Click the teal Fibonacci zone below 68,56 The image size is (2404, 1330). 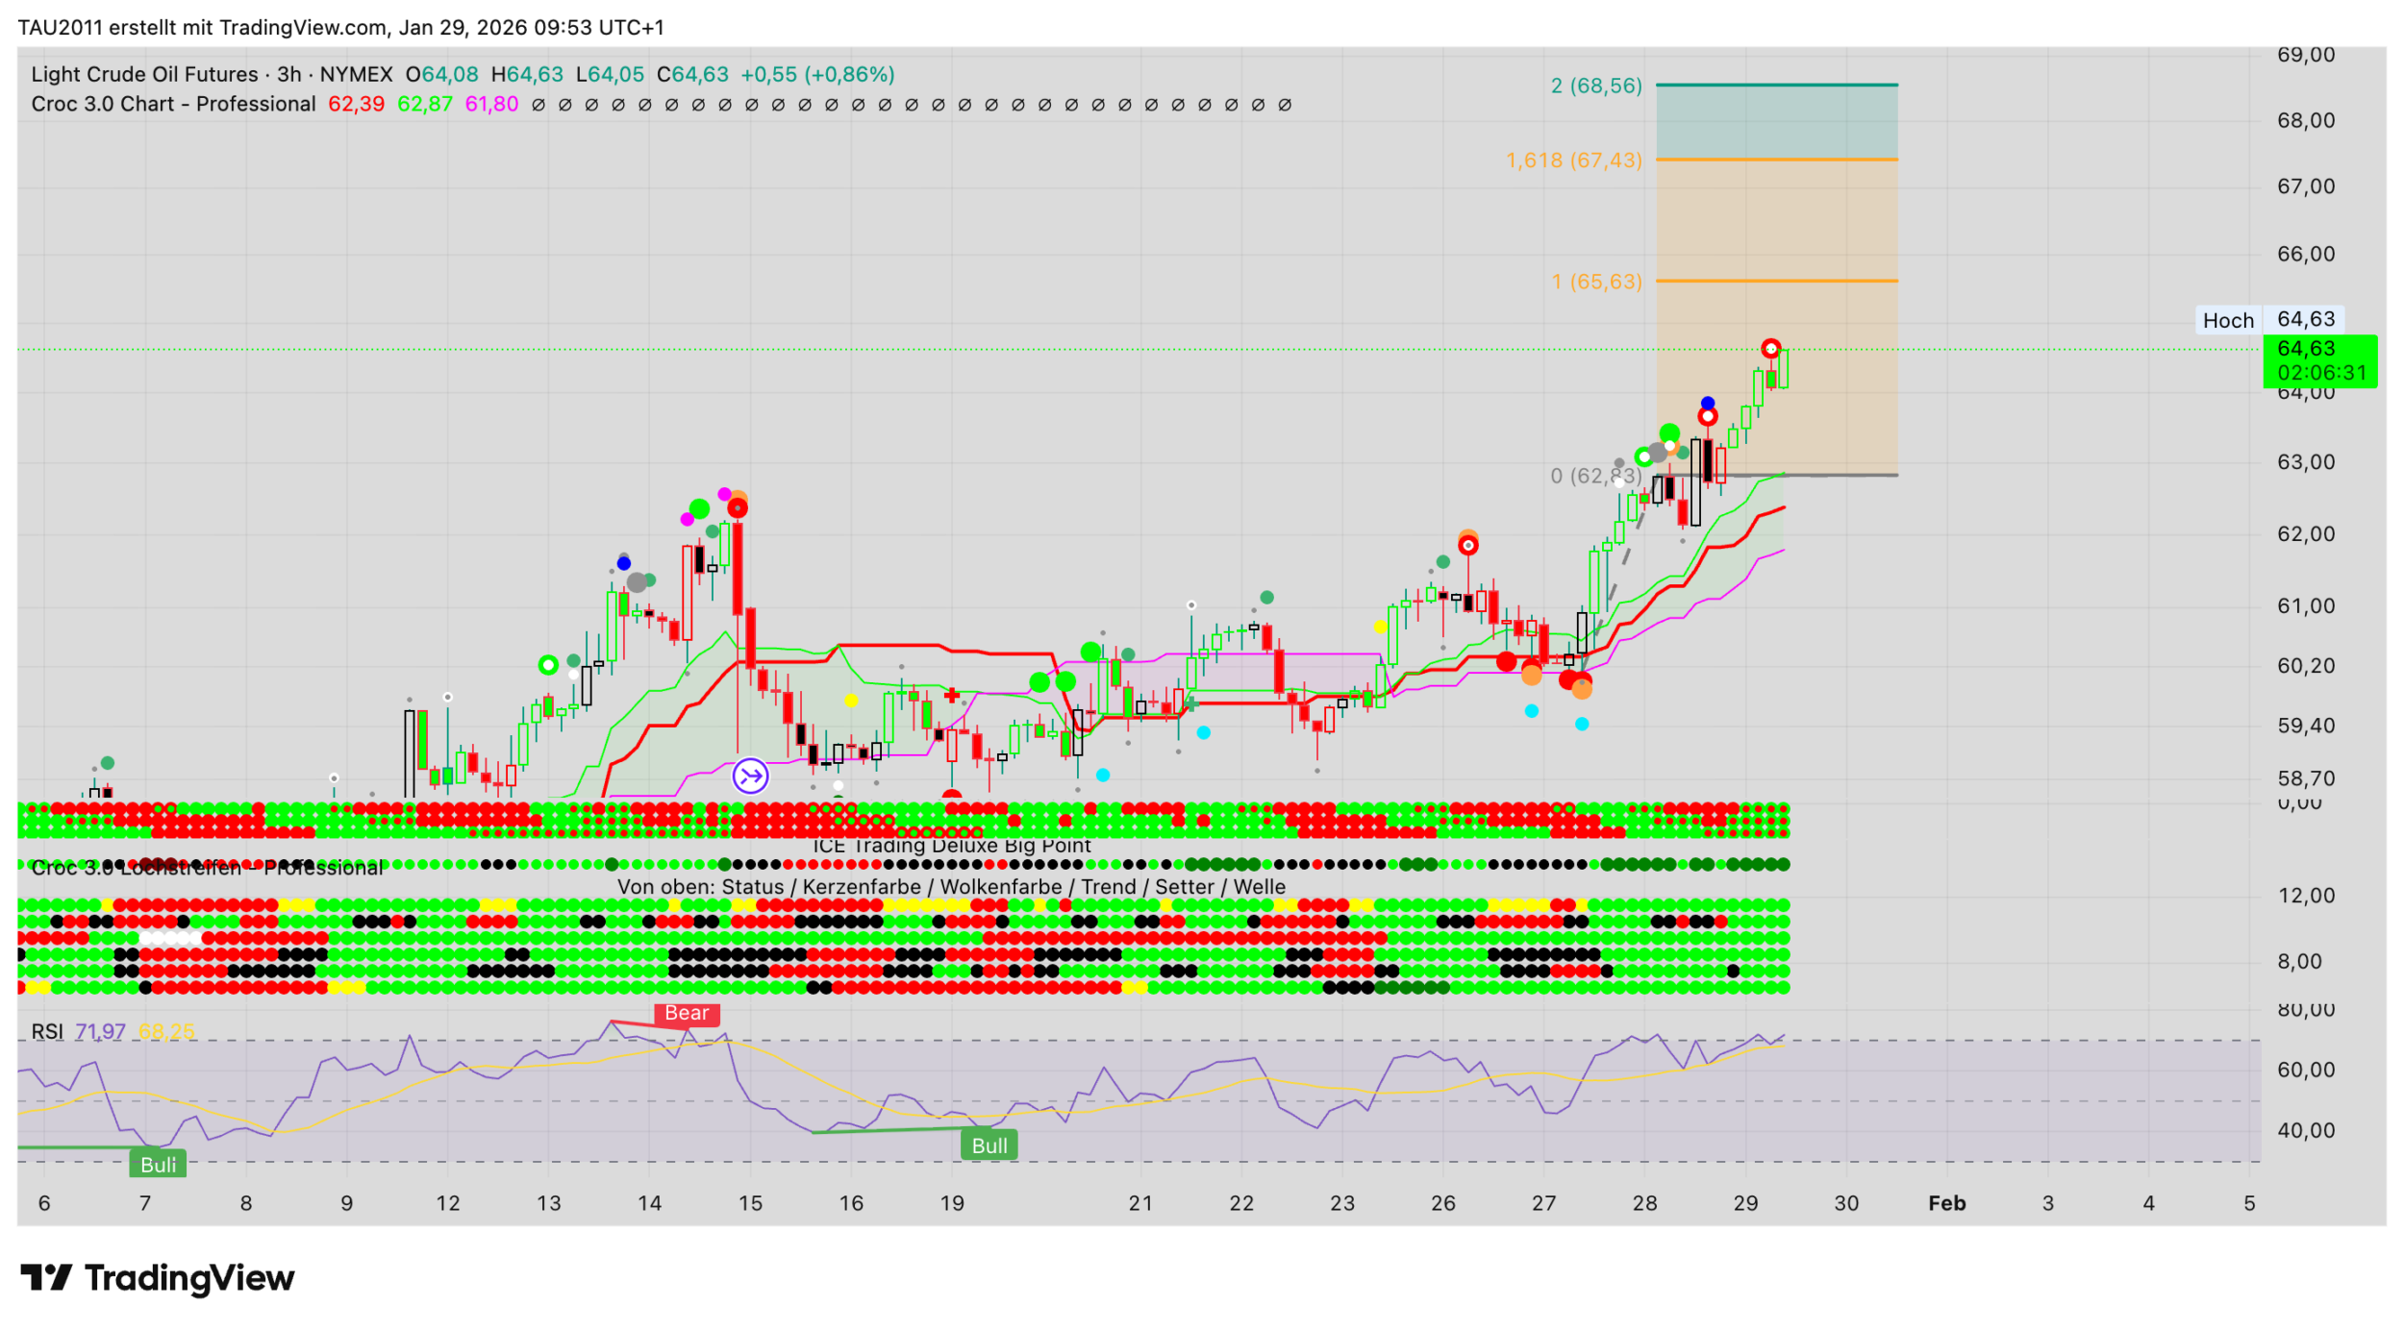pyautogui.click(x=1776, y=122)
